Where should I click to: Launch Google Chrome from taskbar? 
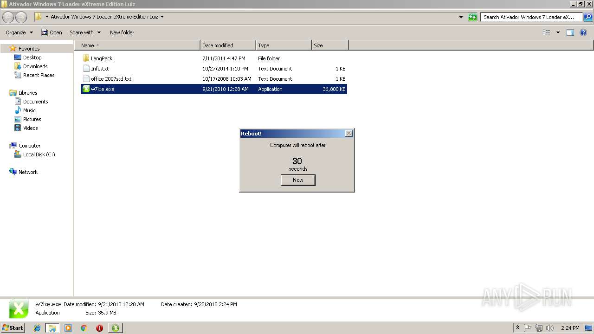(84, 328)
